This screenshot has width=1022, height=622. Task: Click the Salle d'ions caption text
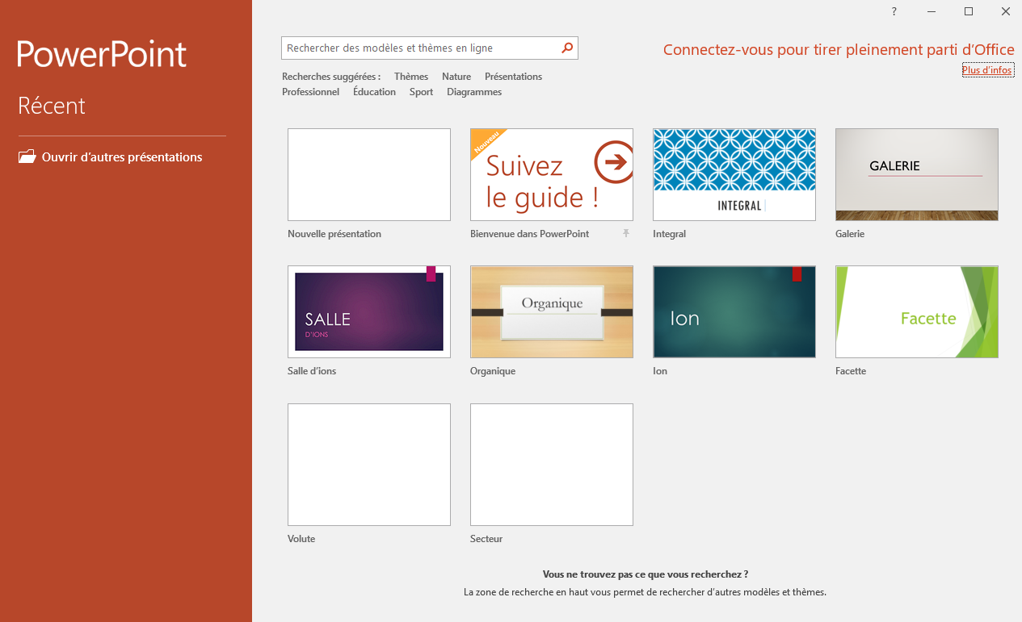312,371
